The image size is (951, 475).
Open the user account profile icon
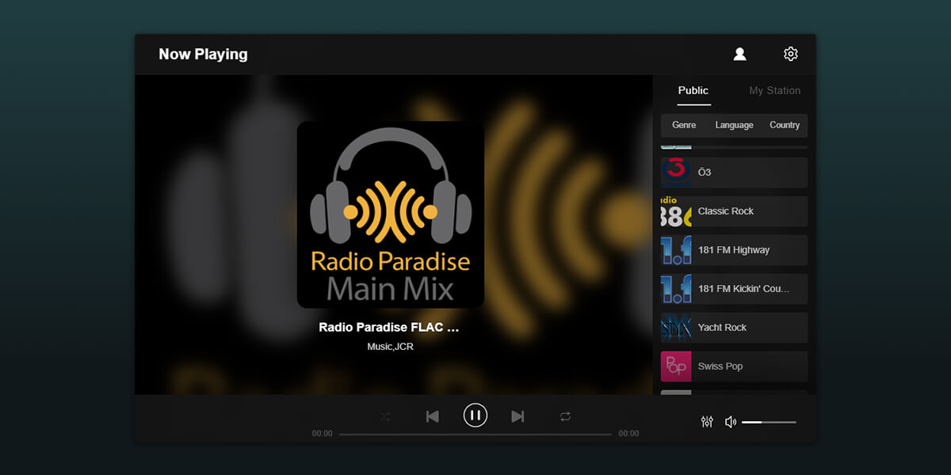tap(739, 54)
